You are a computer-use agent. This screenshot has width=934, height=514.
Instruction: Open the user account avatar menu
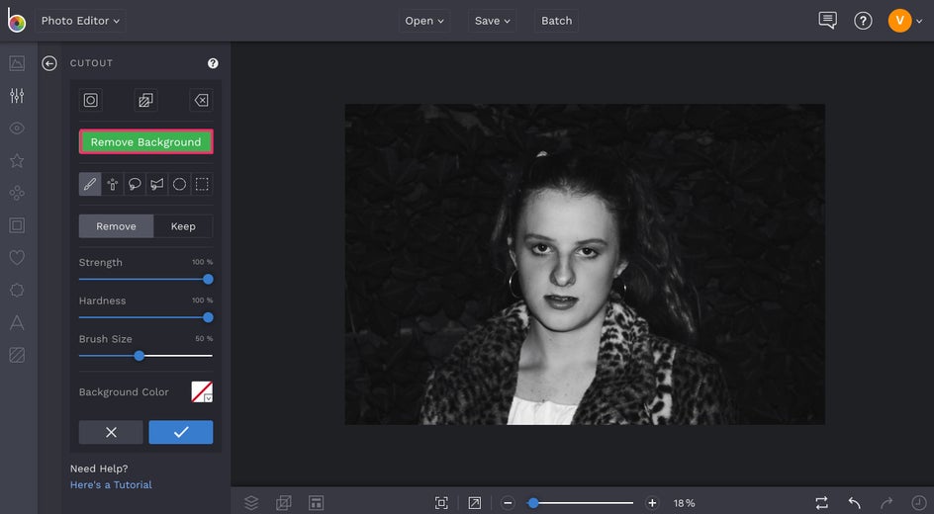click(904, 21)
